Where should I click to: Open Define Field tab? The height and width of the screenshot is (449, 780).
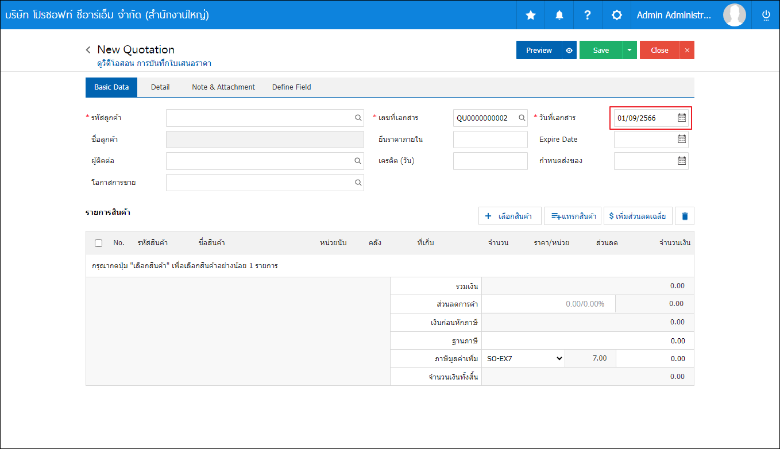292,87
